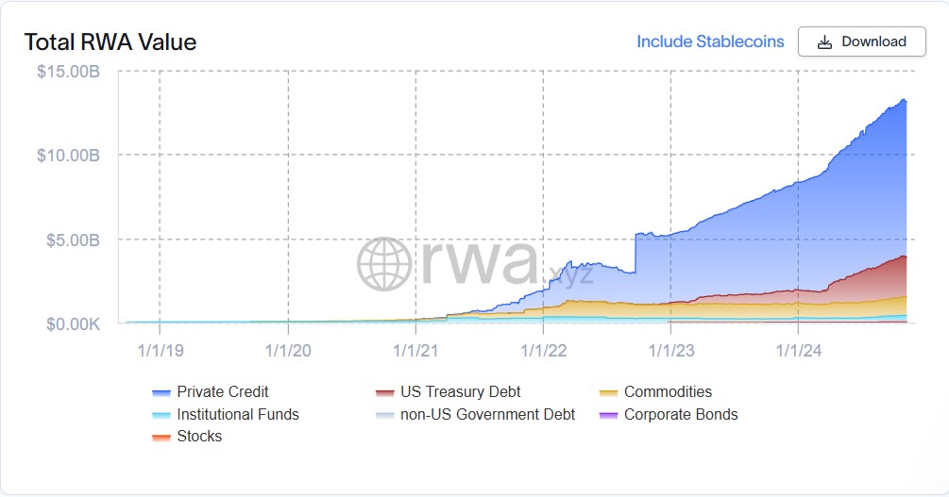Click the Total RWA Value title

click(110, 42)
